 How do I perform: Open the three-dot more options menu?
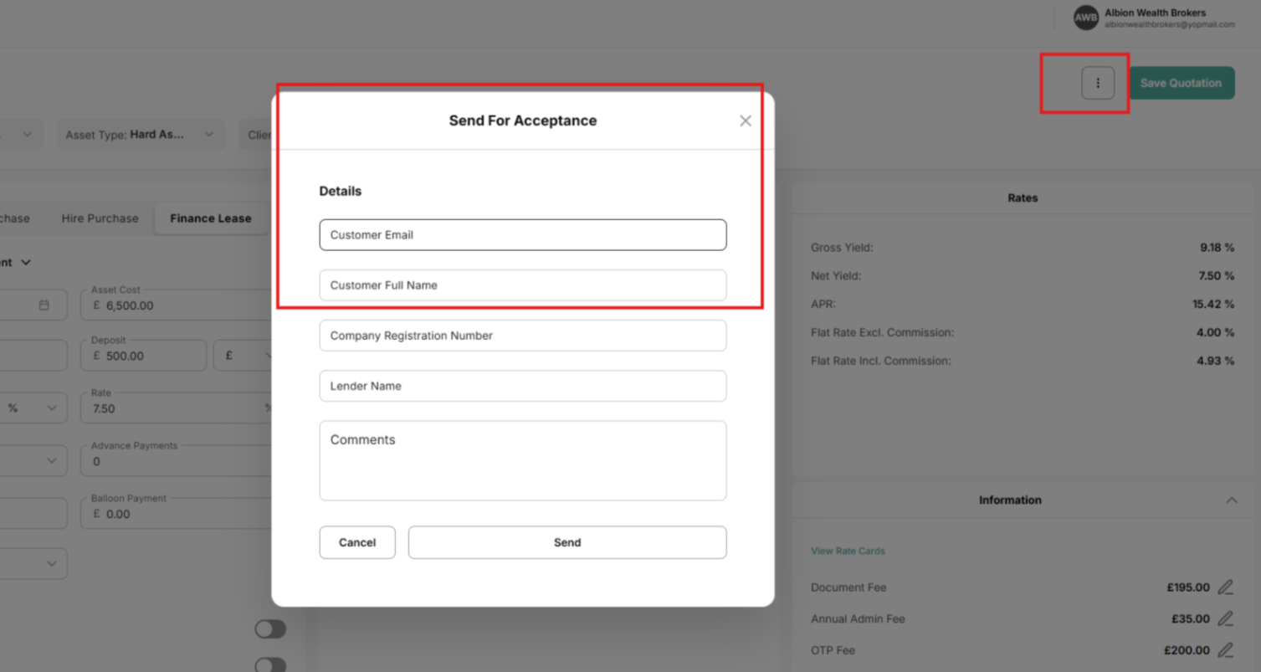point(1098,83)
